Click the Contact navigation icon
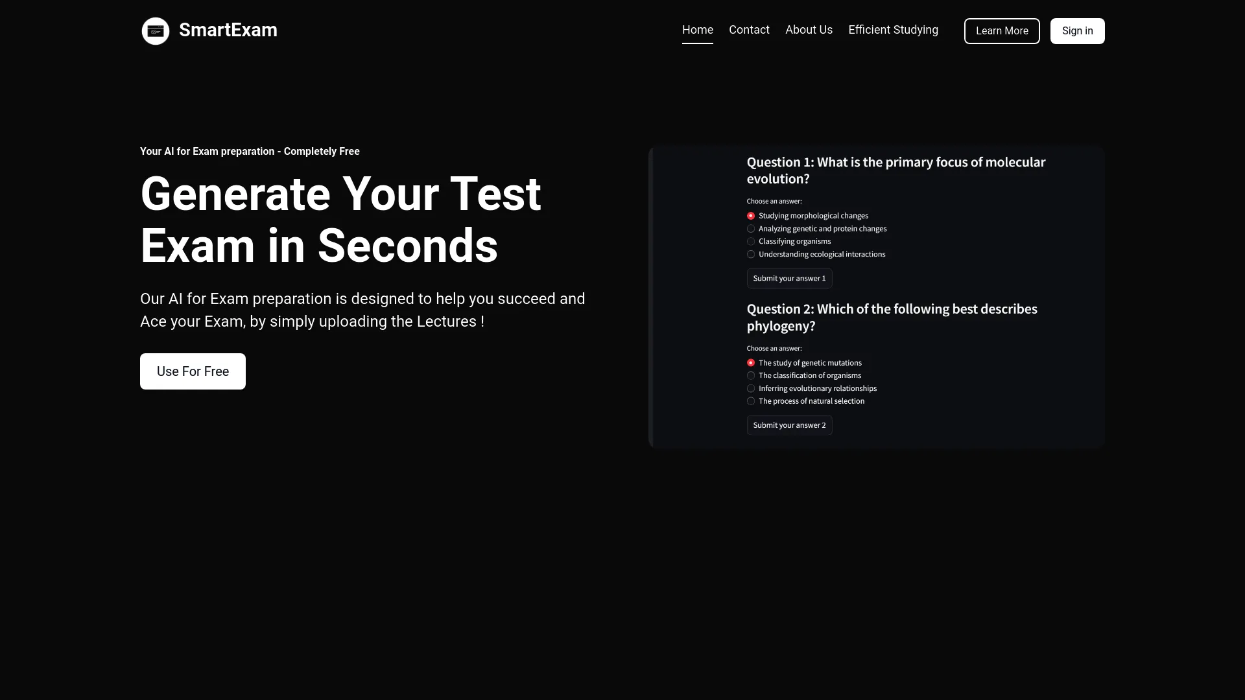Image resolution: width=1245 pixels, height=700 pixels. click(749, 30)
